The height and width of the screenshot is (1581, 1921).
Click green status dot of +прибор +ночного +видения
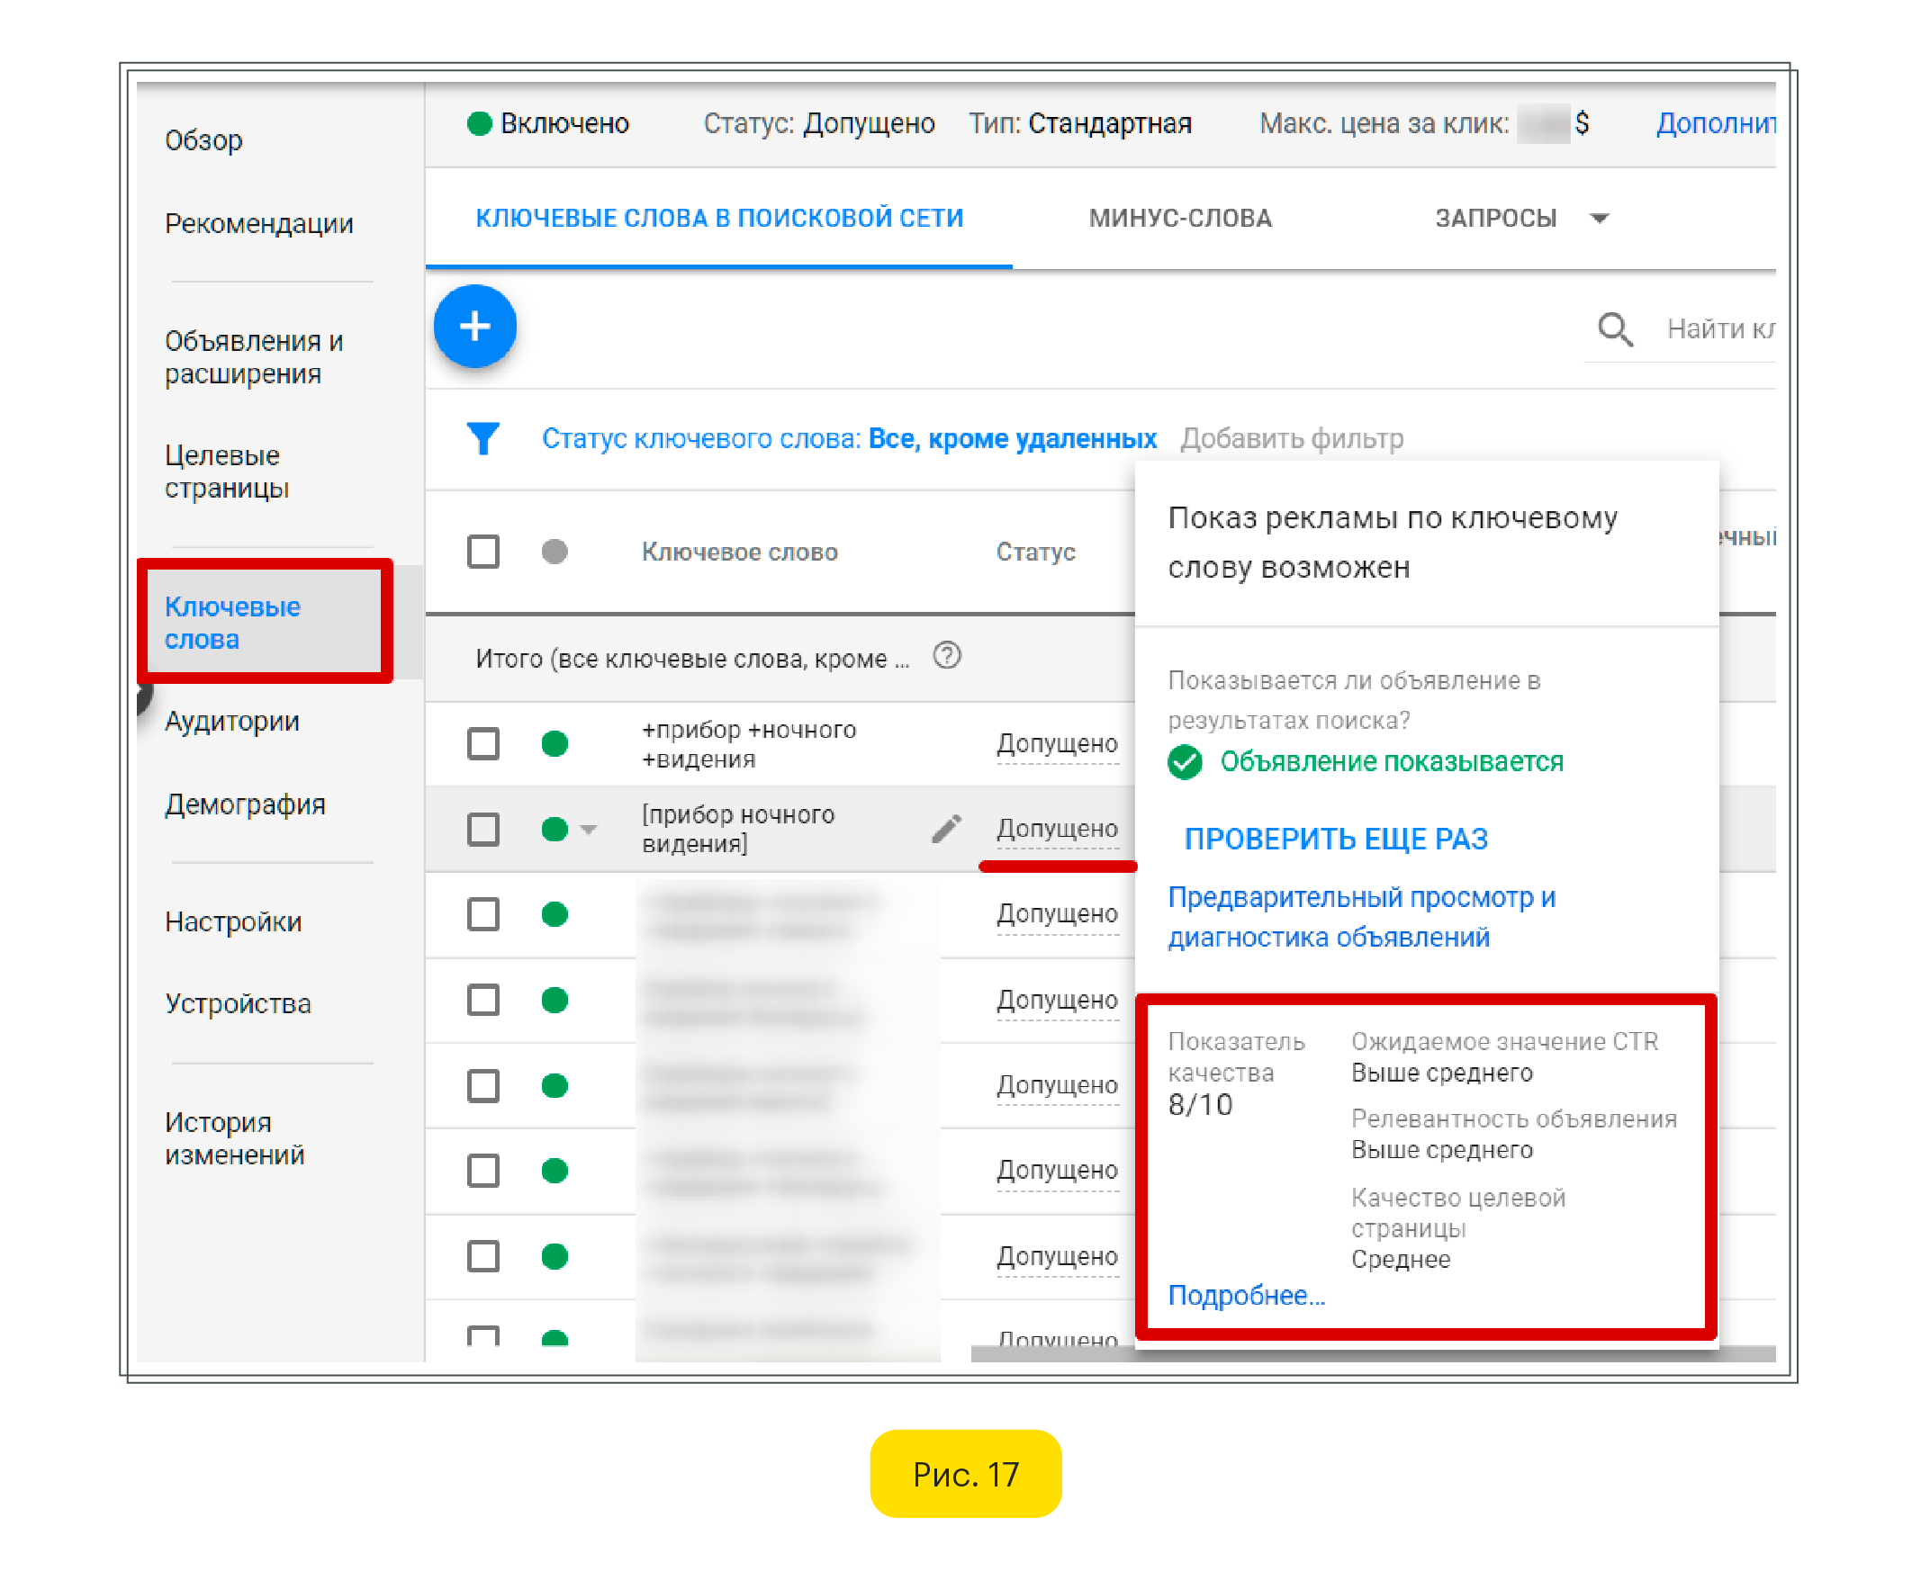pyautogui.click(x=554, y=743)
